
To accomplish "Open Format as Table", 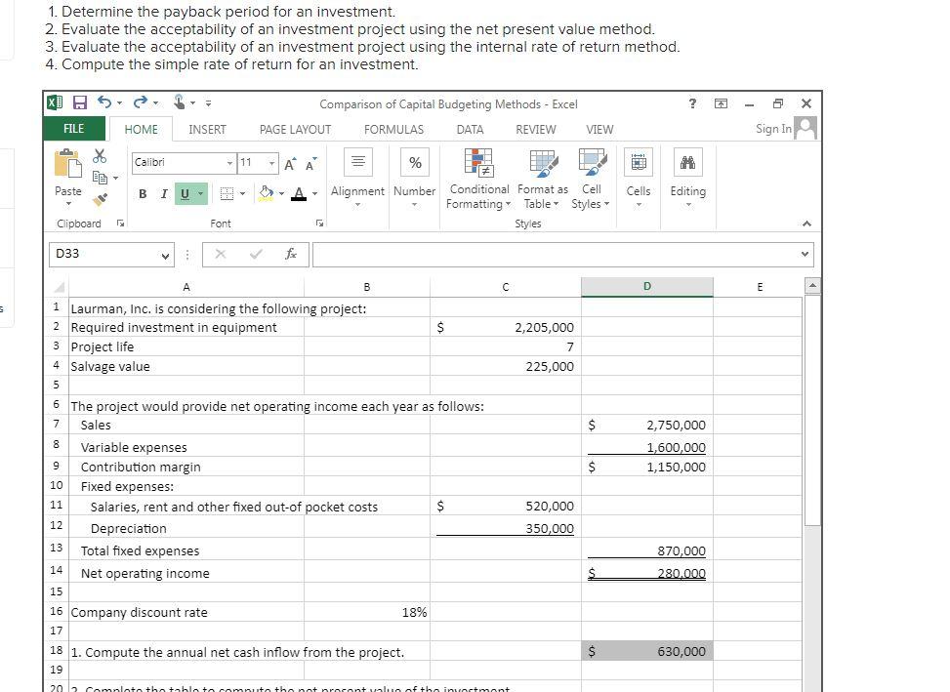I will [x=543, y=180].
